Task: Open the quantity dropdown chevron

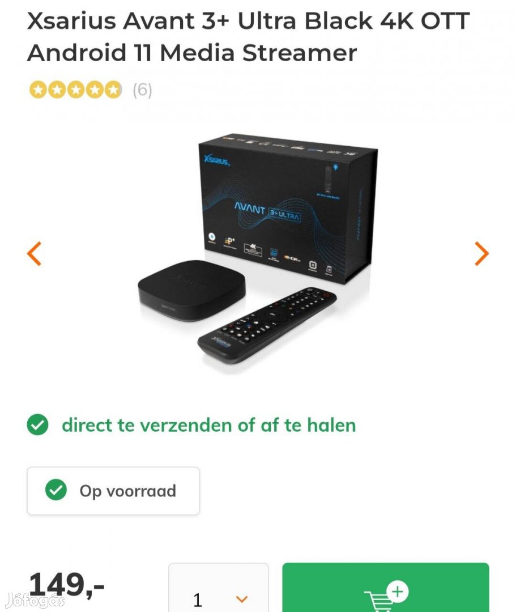Action: (242, 598)
